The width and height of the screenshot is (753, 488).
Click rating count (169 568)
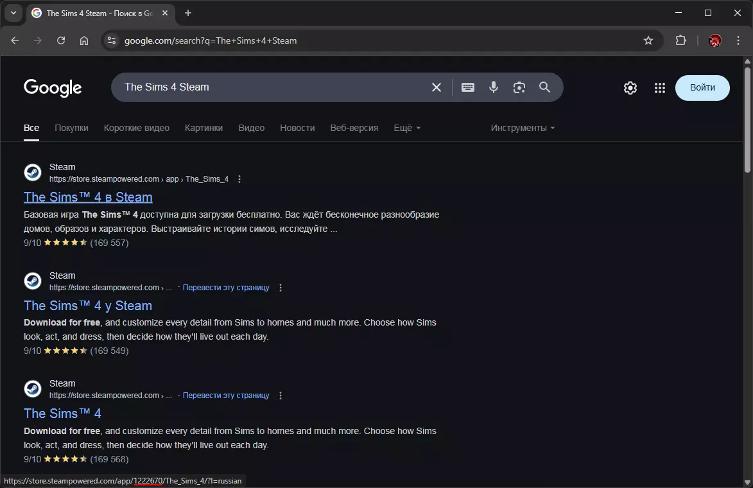coord(110,460)
